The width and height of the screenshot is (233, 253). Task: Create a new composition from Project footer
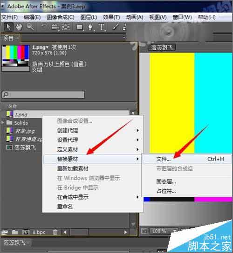[26, 232]
